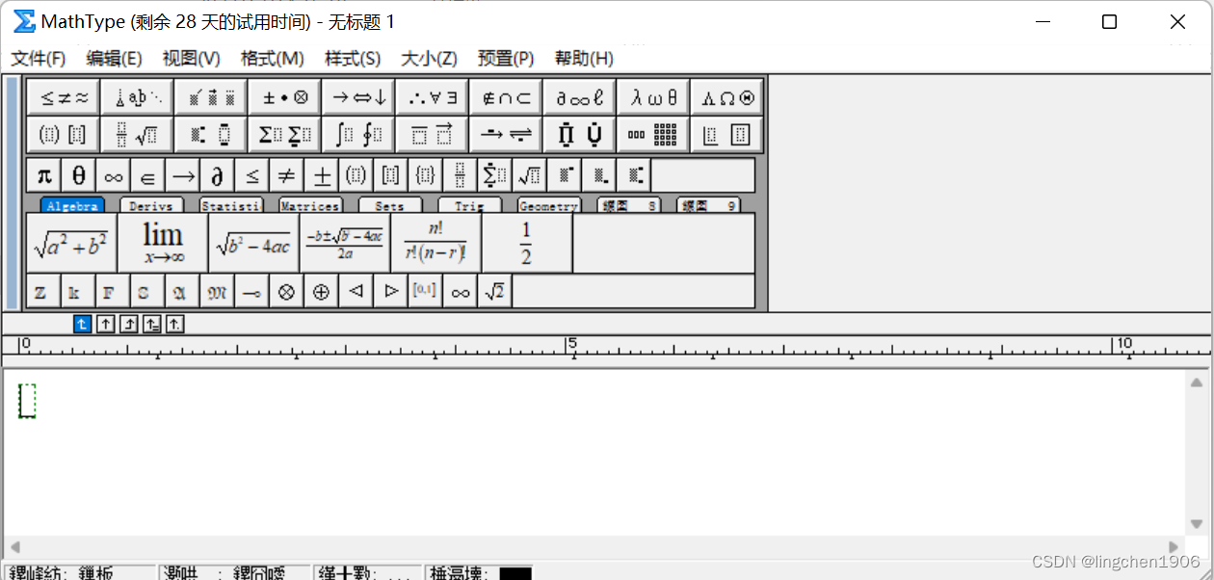Click the empty equation slot in editing area

click(x=27, y=401)
